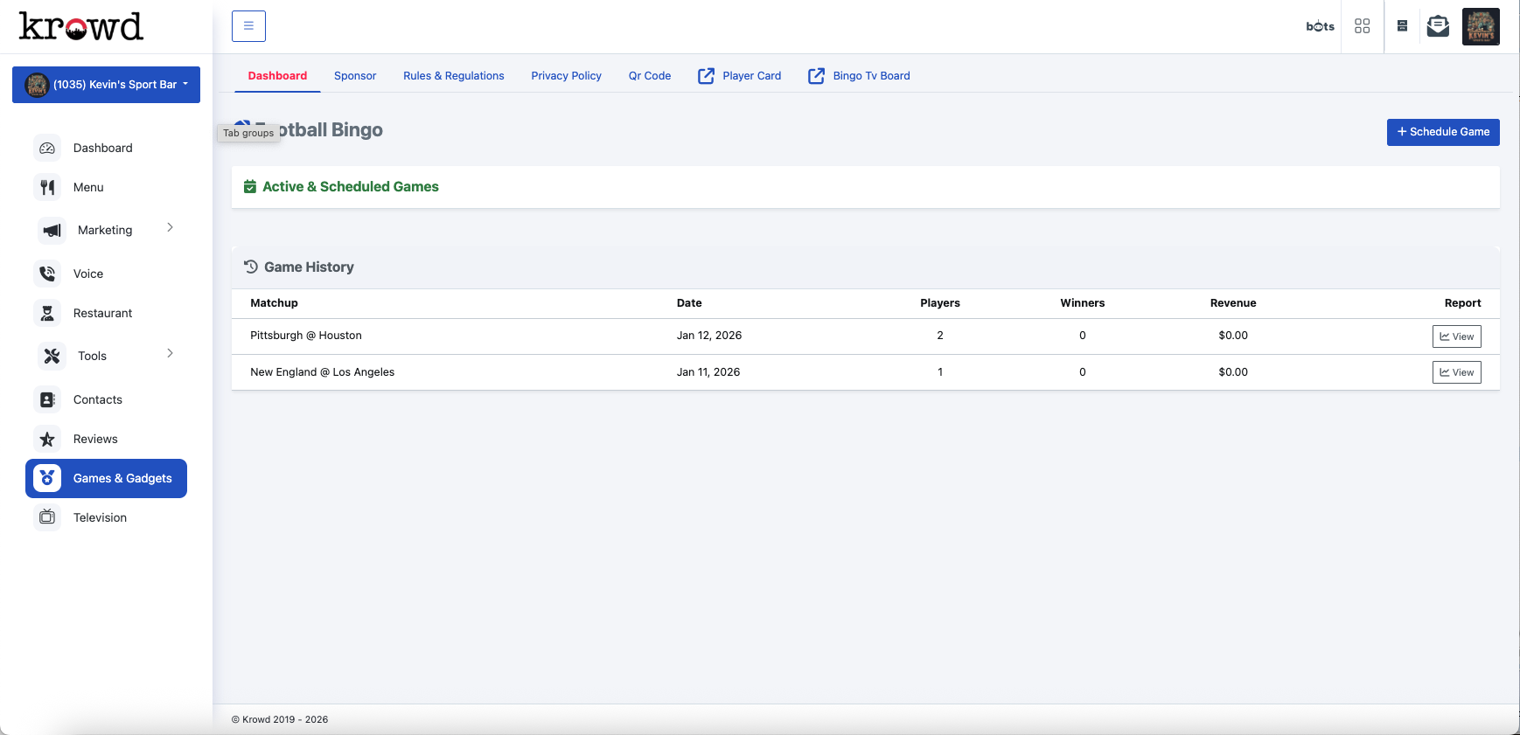The height and width of the screenshot is (735, 1520).
Task: Open the Player Card external link
Action: (740, 76)
